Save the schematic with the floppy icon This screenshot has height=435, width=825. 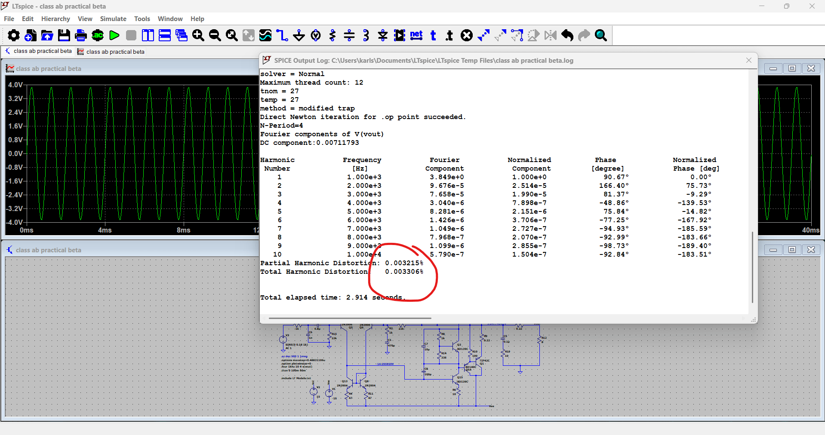tap(64, 35)
